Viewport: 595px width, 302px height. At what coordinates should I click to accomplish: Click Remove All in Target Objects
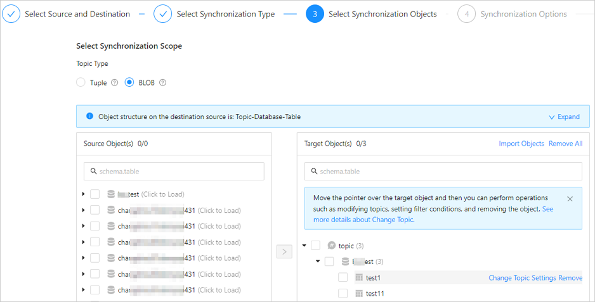point(565,144)
